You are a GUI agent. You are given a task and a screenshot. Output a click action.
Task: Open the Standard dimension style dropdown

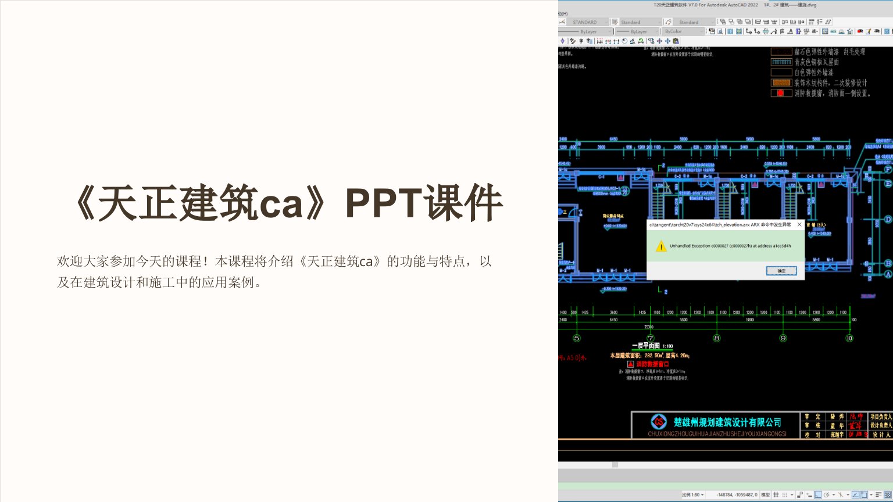click(x=641, y=22)
